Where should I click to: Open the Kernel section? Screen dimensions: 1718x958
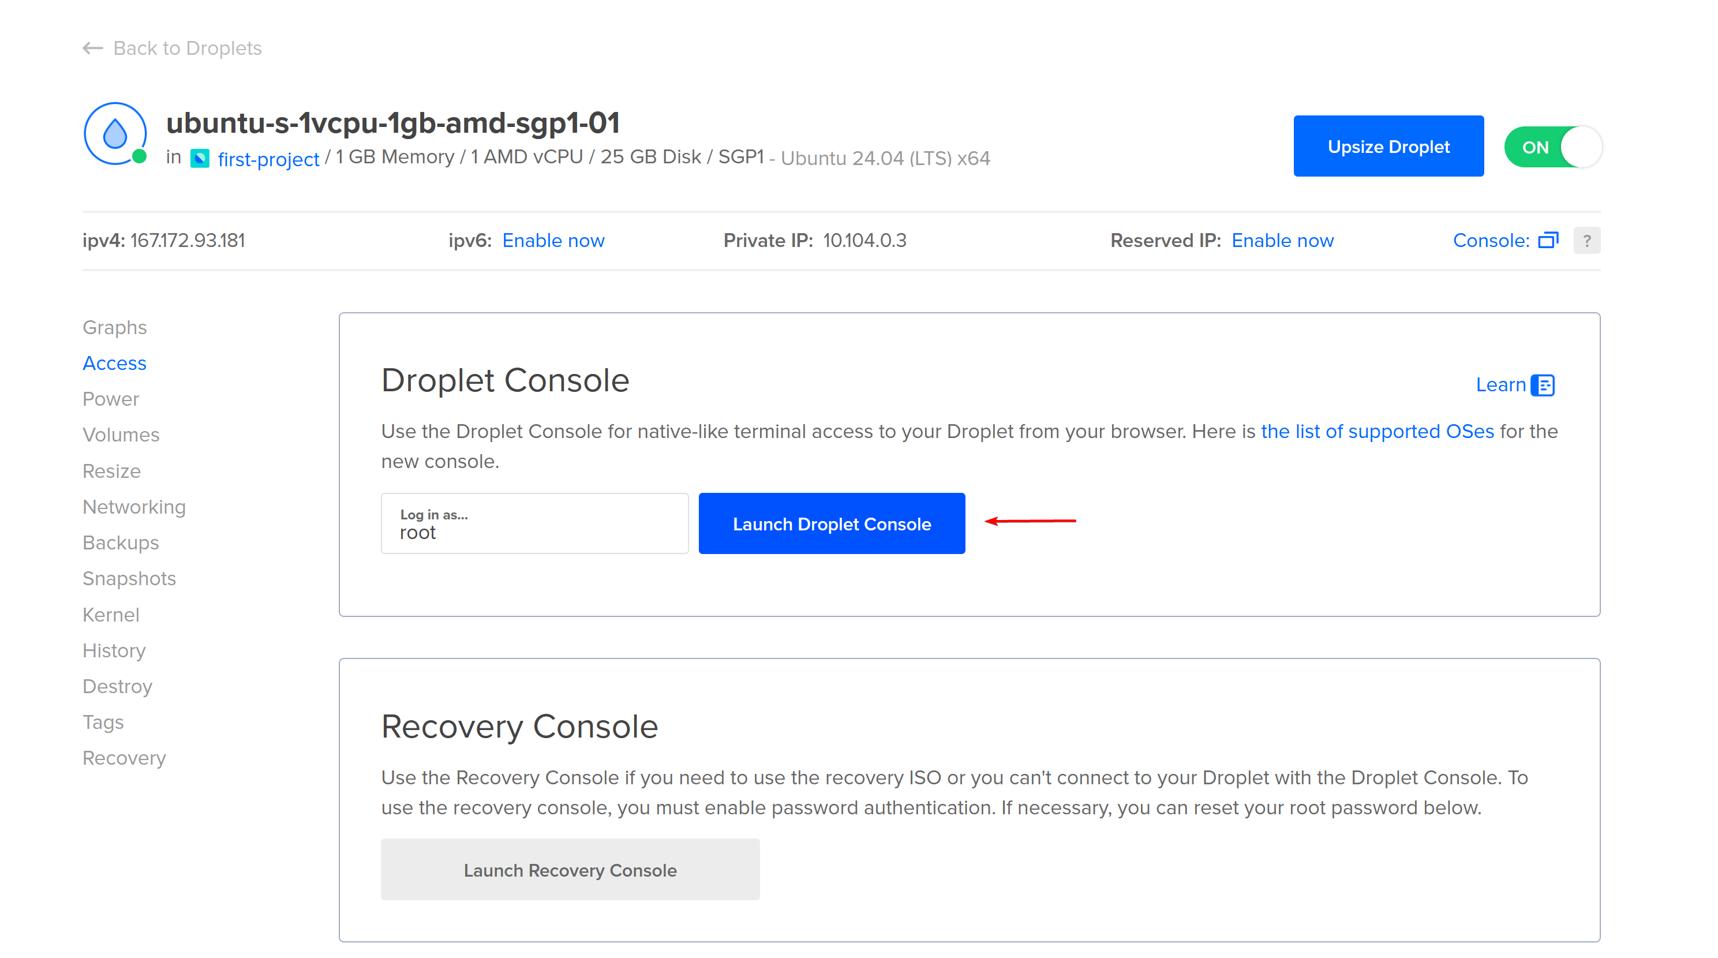111,615
